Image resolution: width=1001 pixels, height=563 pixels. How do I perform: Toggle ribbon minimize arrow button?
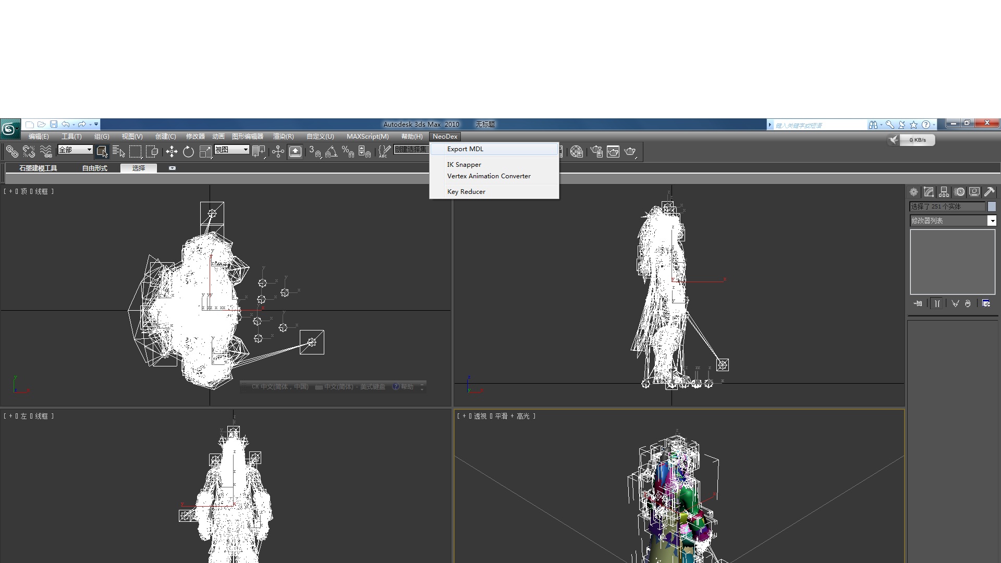click(x=172, y=168)
